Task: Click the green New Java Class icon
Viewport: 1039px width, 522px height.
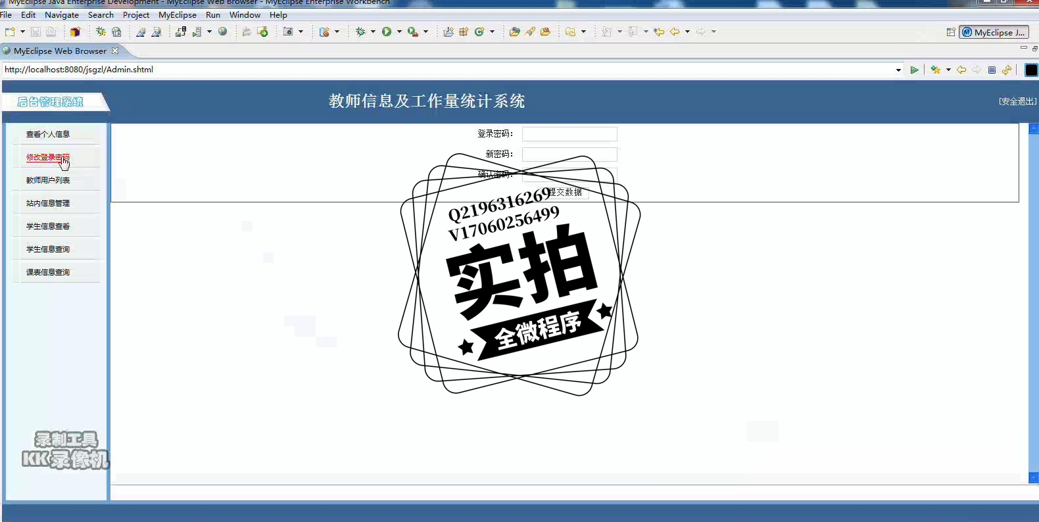Action: pos(479,32)
